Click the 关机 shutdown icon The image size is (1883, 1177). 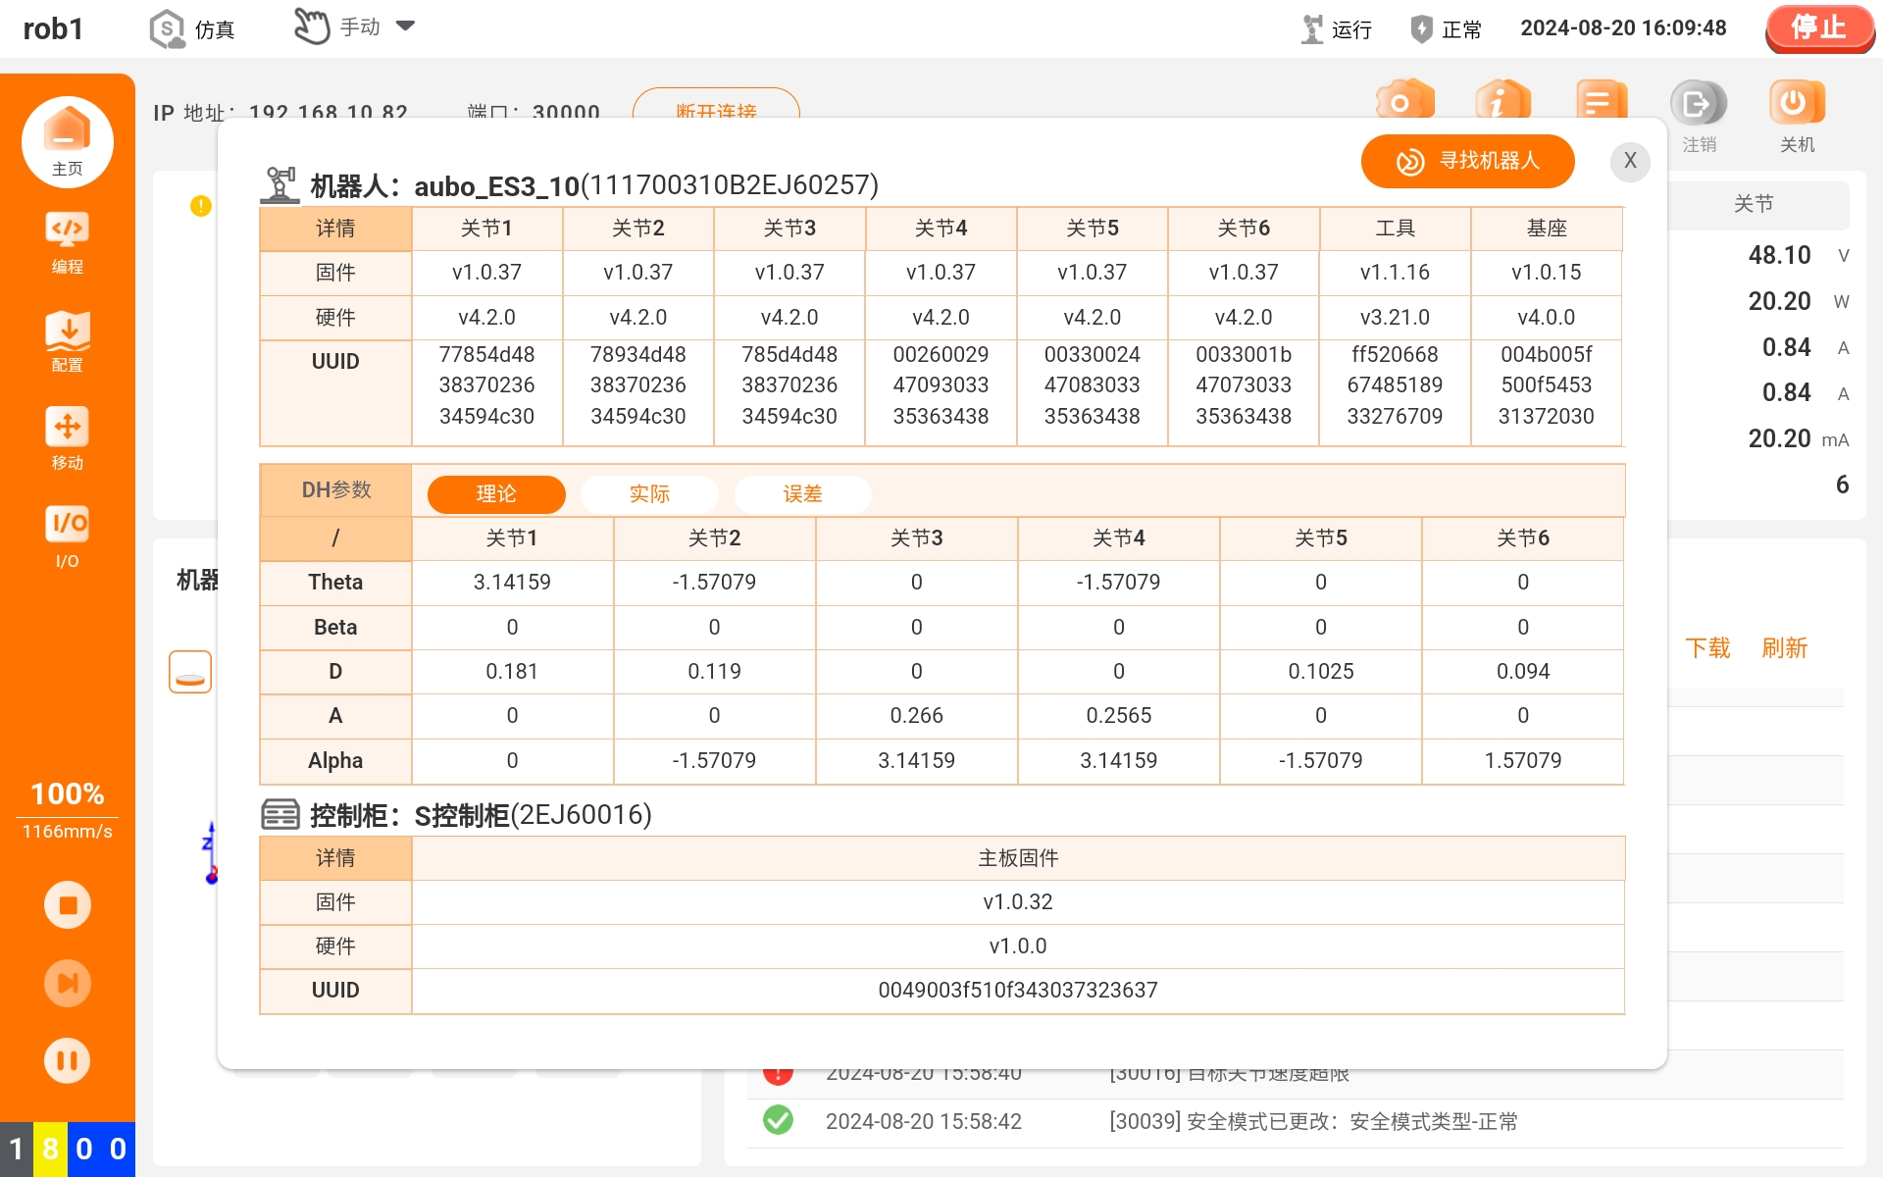pos(1797,103)
